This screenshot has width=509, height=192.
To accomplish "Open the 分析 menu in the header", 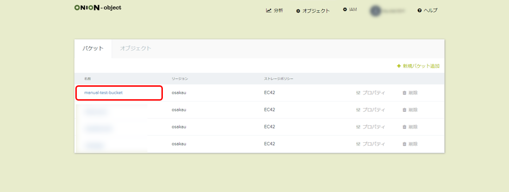I will click(275, 10).
